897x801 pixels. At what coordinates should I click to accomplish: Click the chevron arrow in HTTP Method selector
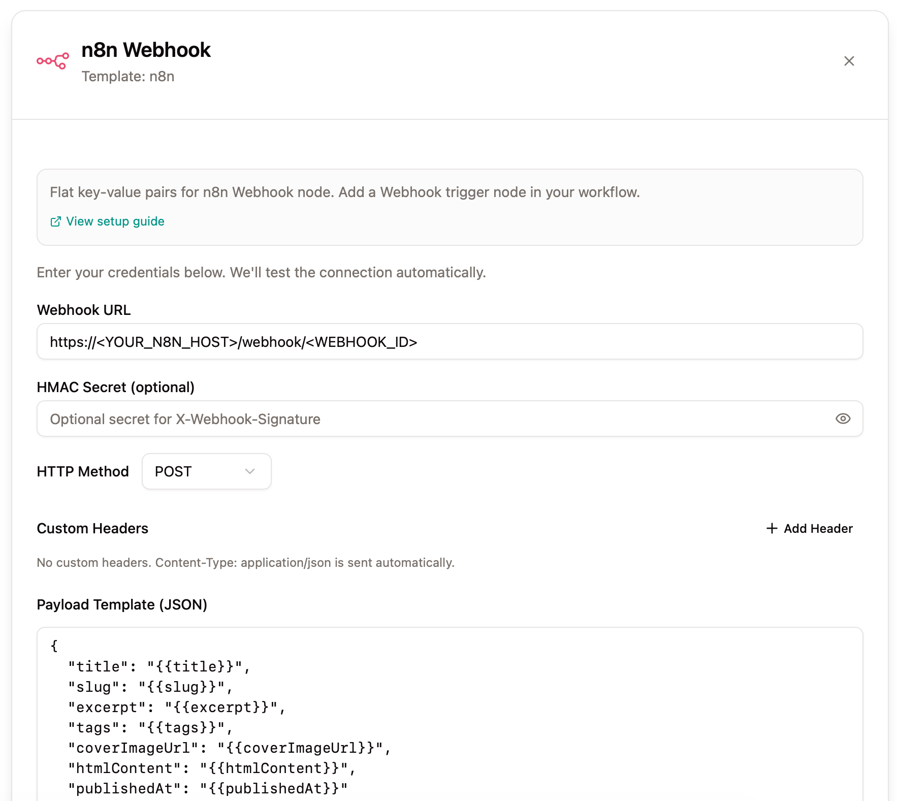click(250, 472)
